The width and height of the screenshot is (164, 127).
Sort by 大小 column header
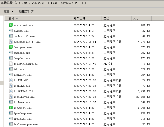(136, 18)
